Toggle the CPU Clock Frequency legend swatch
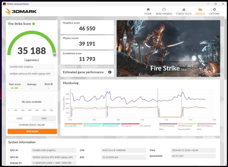 click(x=168, y=124)
